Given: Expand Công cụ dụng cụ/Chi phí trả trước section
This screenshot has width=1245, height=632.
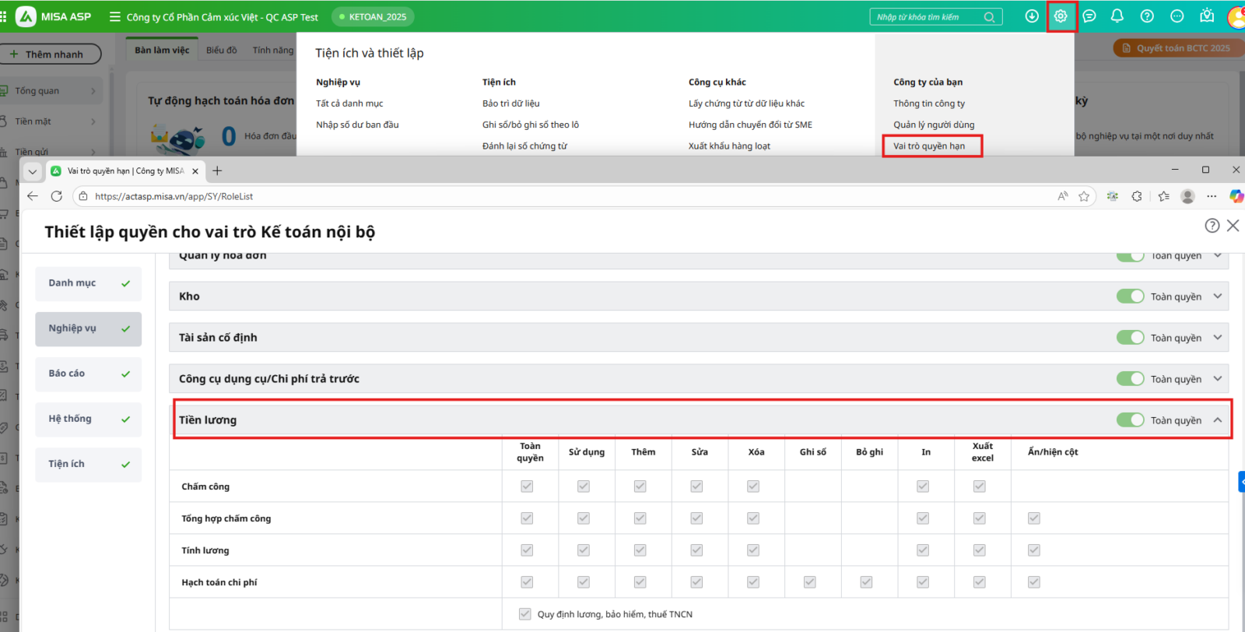Looking at the screenshot, I should (x=1218, y=379).
